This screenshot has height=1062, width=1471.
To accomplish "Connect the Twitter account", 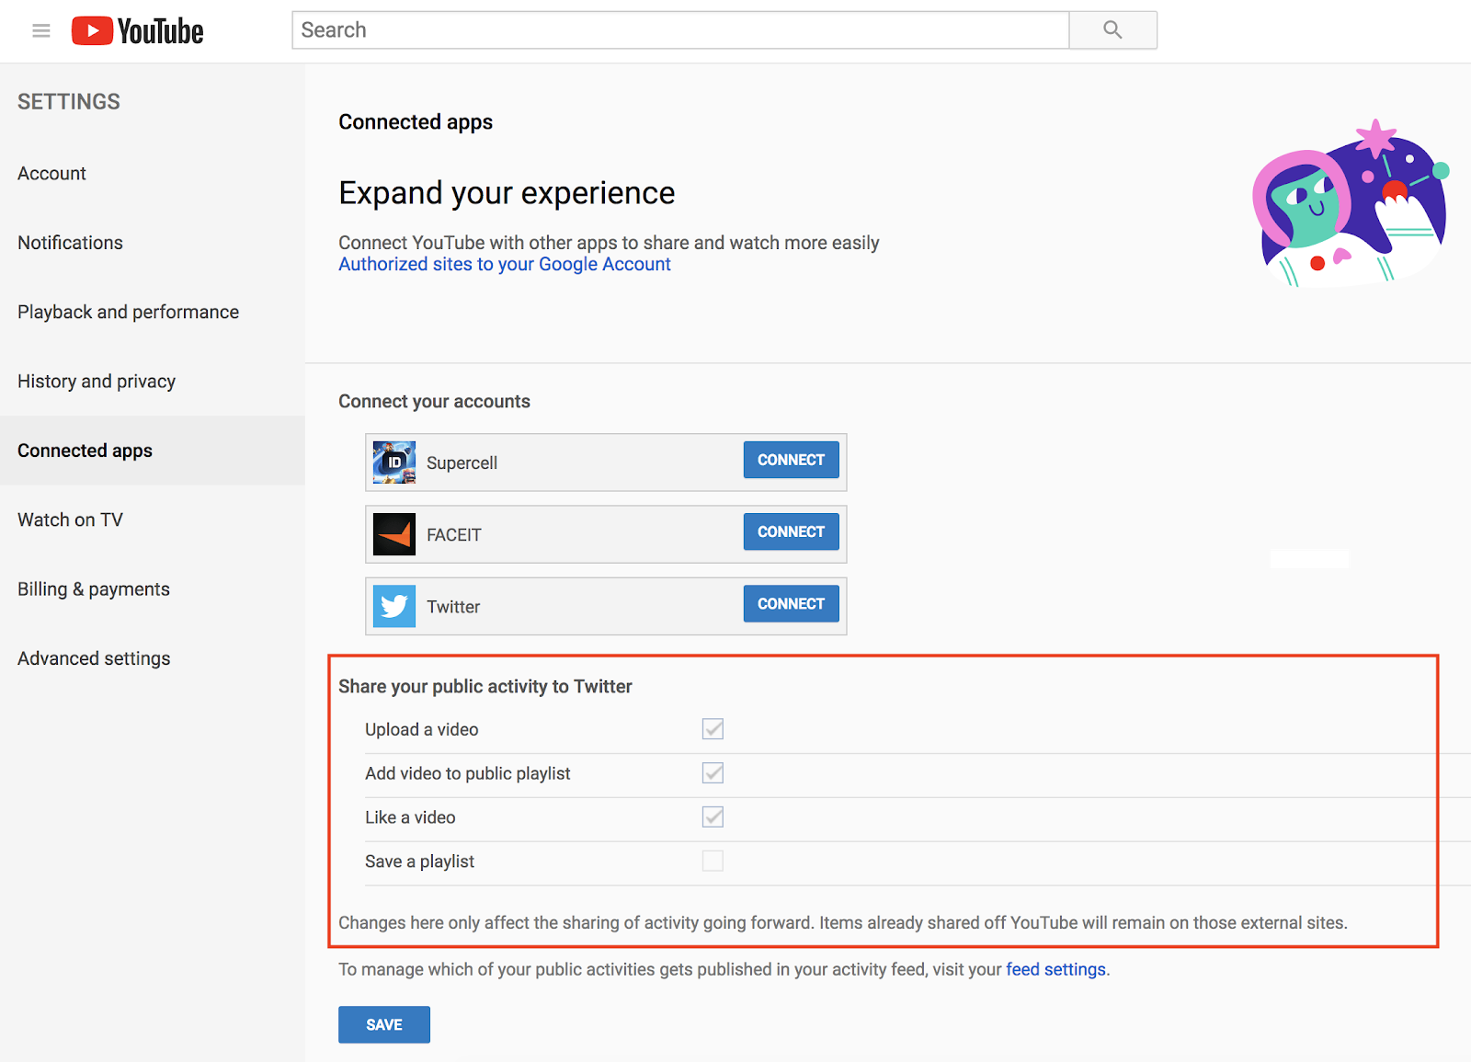I will (x=790, y=603).
